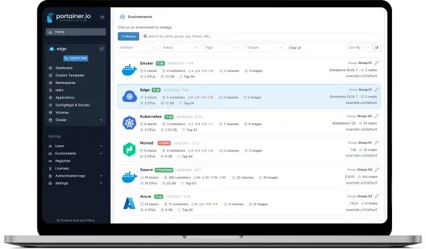Click the Registries sidebar icon

pyautogui.click(x=50, y=161)
